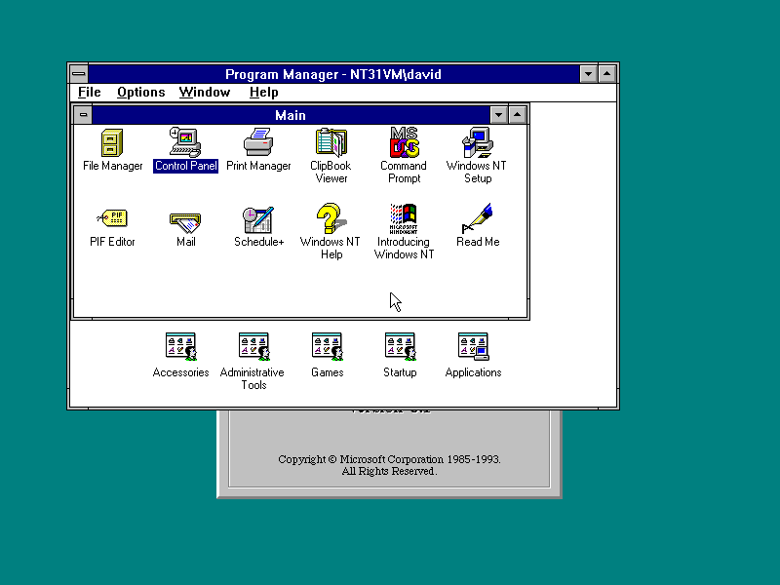Open Program Manager control menu box
This screenshot has width=780, height=585.
point(79,74)
